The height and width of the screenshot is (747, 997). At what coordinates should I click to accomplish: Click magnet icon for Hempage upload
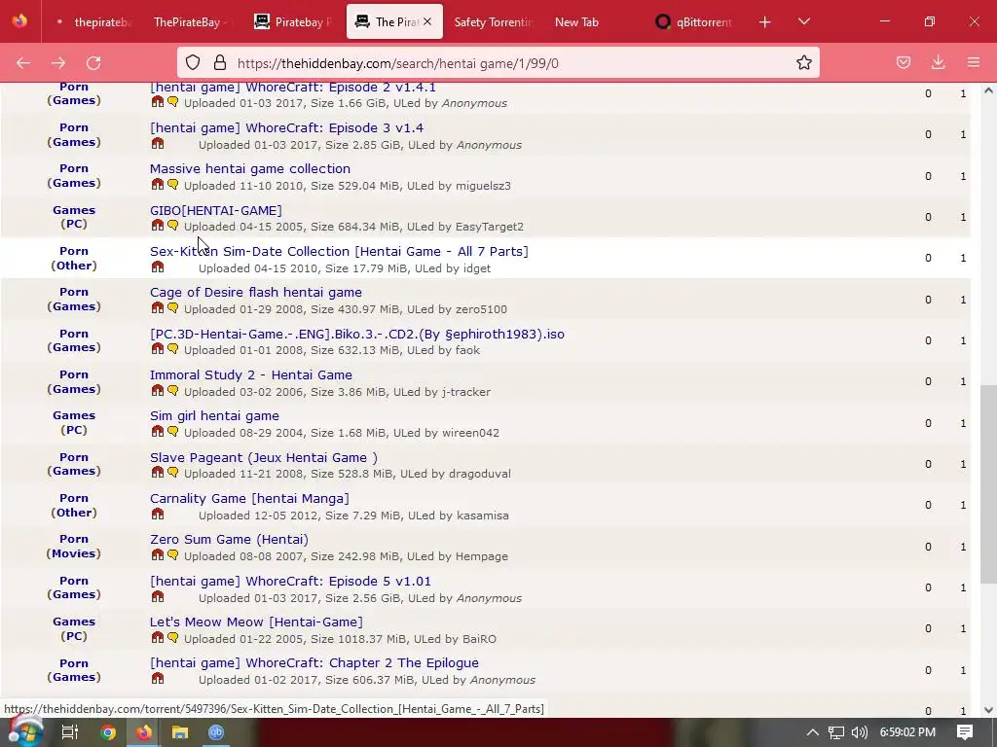(158, 554)
